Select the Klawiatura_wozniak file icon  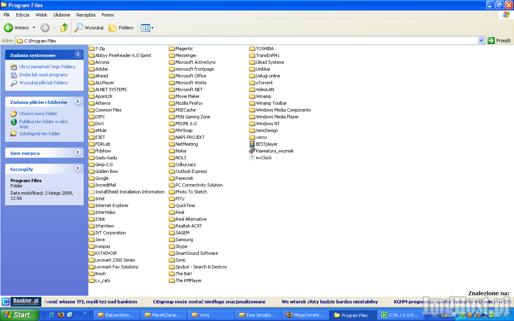pos(252,151)
